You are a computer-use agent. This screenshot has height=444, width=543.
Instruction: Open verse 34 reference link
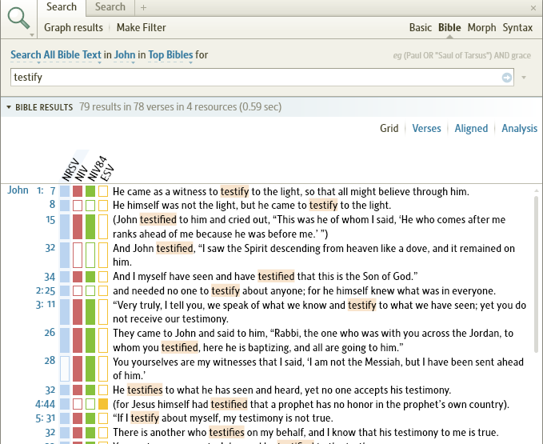tap(50, 277)
